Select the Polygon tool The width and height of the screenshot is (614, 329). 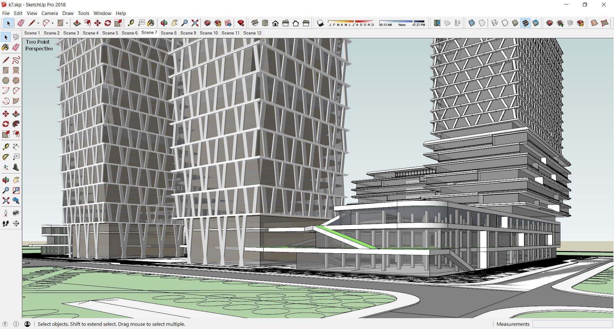pos(16,80)
